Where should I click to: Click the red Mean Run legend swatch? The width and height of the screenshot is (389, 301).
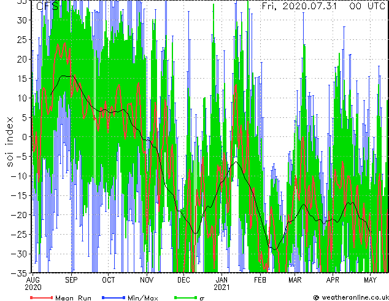click(x=42, y=297)
